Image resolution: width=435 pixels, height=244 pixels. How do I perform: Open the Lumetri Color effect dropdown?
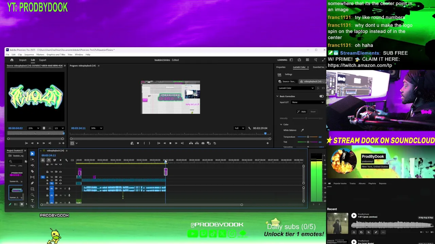point(296,88)
